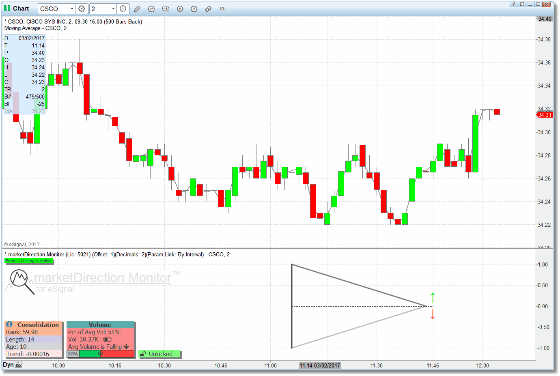Open the chart studies indicator icon
Viewport: 560px width, 376px height.
(151, 9)
